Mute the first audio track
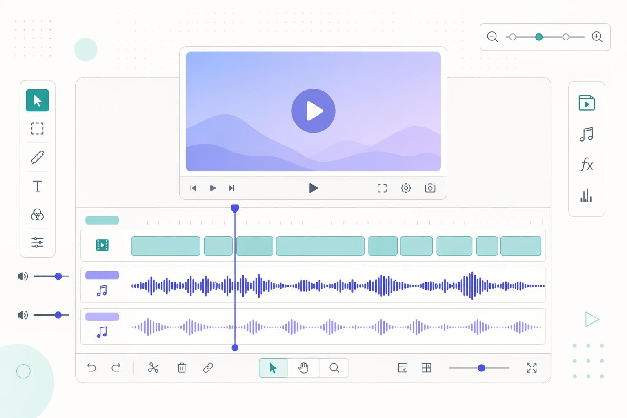Screen dimensions: 627x418 tap(23, 276)
